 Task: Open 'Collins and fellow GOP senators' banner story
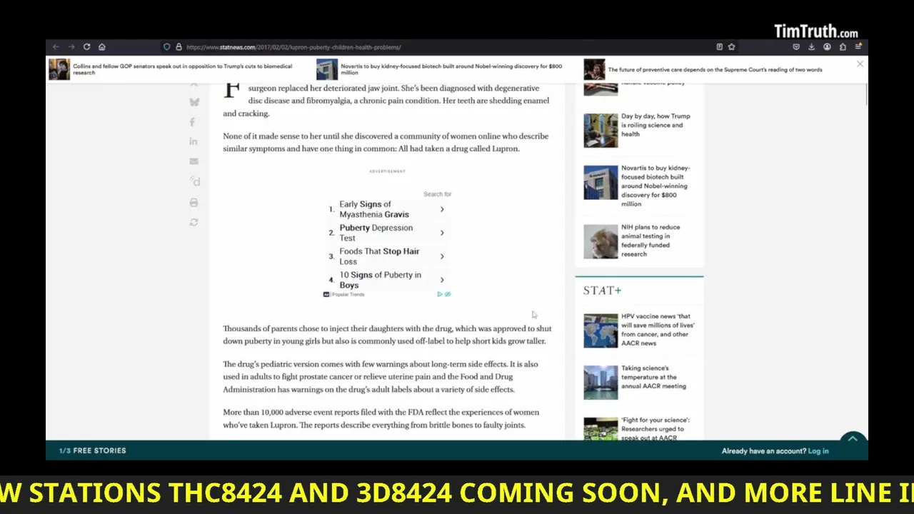182,69
